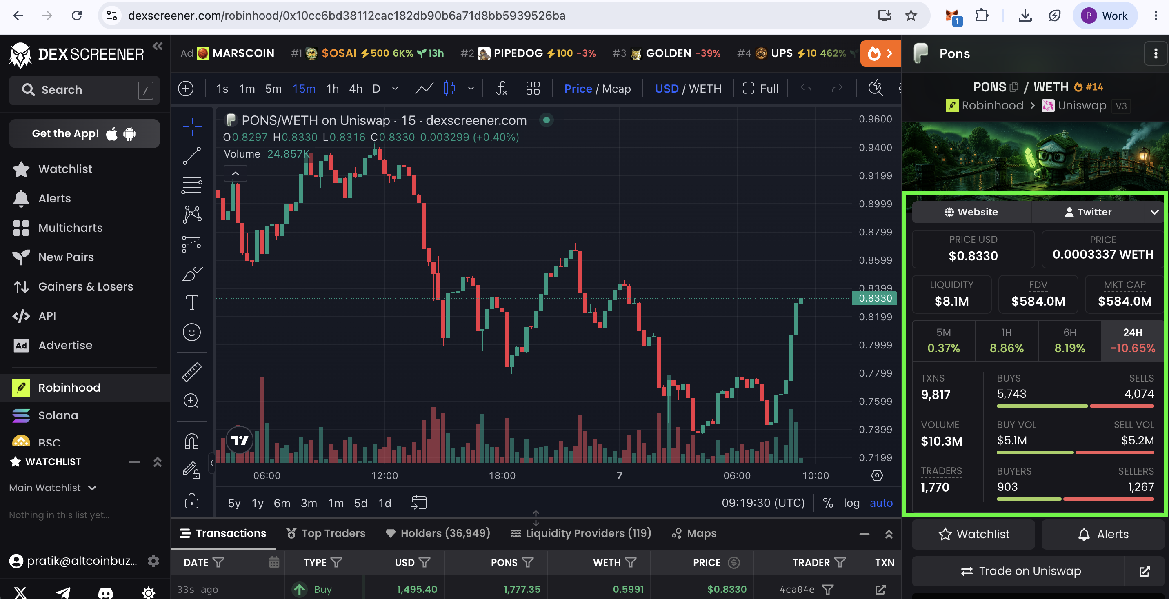Open the Pons panel three-dot menu
1169x599 pixels.
pos(1156,53)
